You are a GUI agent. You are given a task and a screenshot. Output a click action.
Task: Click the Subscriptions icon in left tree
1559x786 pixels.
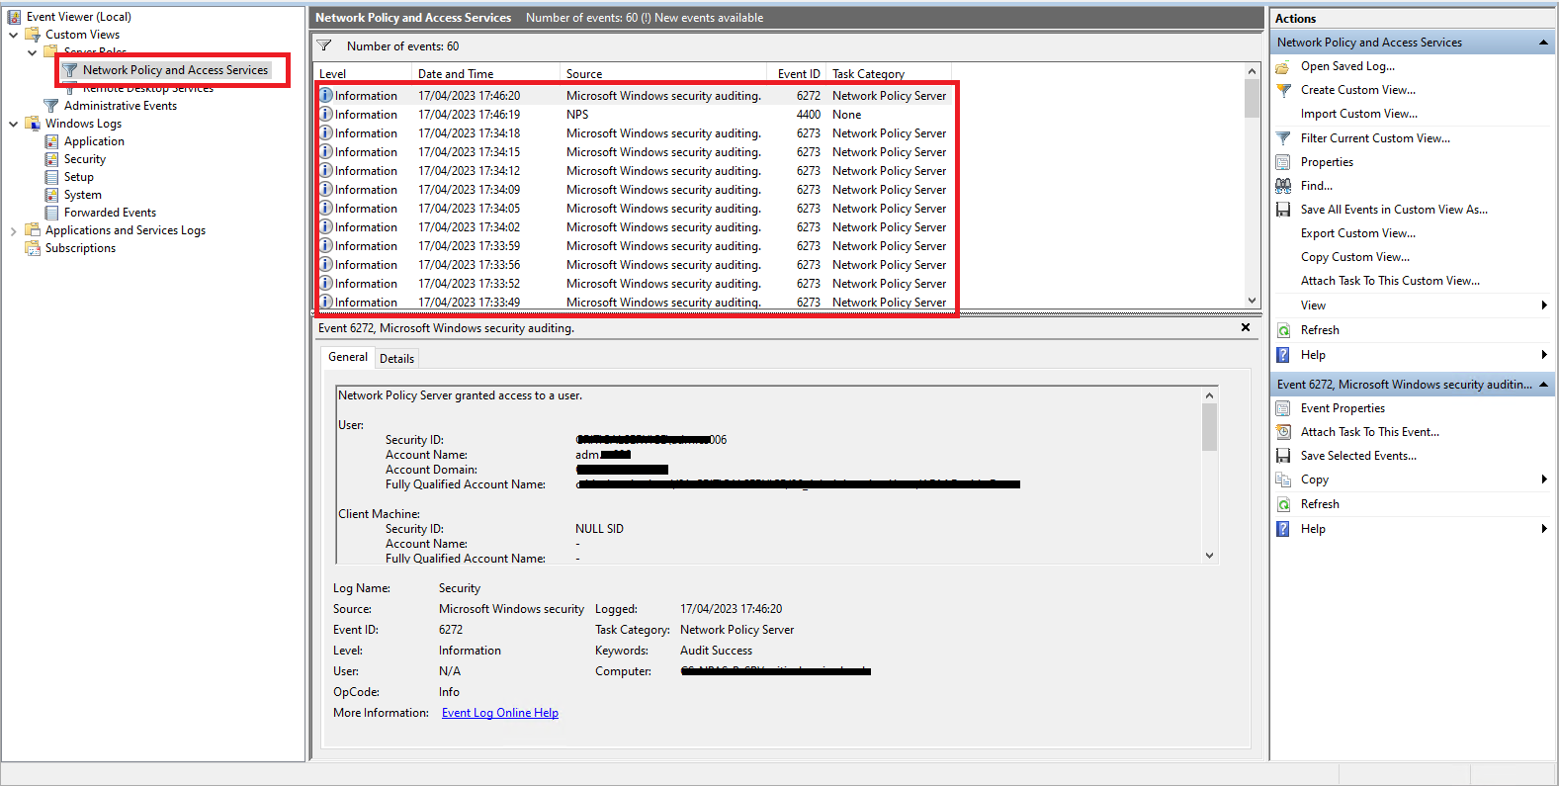point(33,248)
